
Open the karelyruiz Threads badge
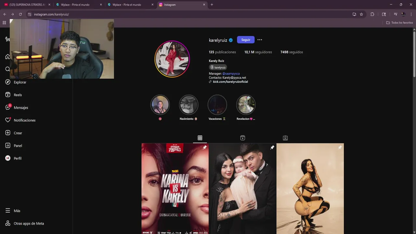click(x=218, y=67)
